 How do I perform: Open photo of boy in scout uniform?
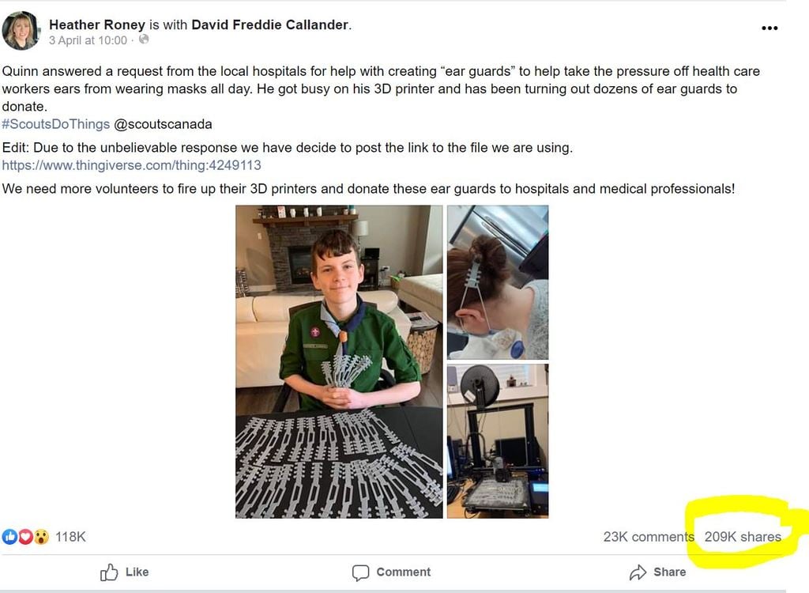(339, 361)
